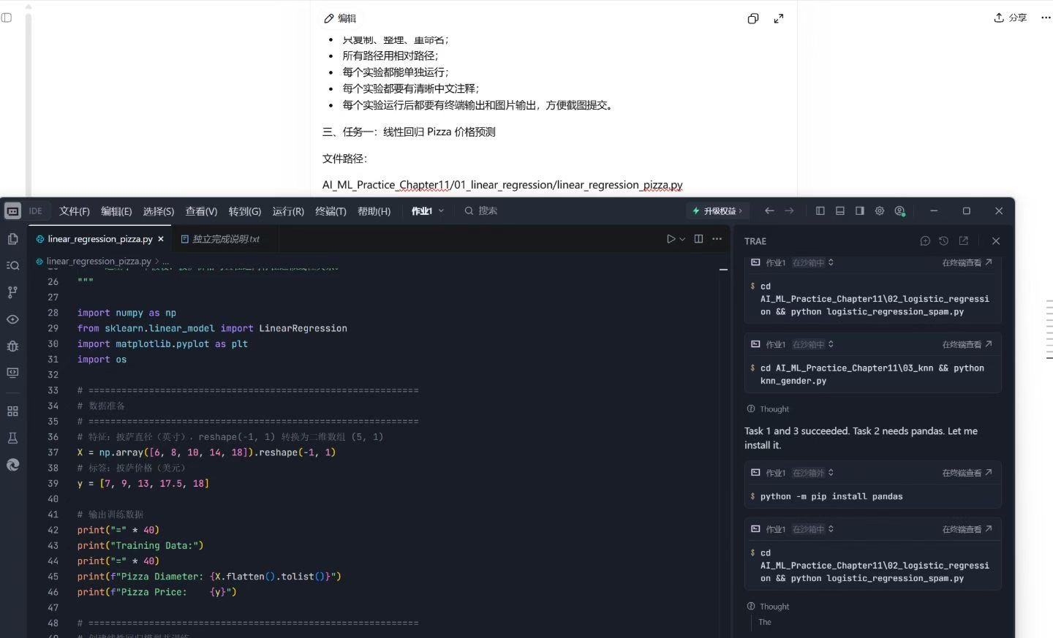Screen dimensions: 1053x638
Task: Open the 帮助(H) menu
Action: (374, 211)
